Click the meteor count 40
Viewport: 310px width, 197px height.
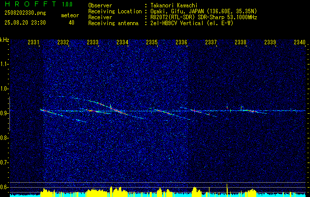coord(71,23)
